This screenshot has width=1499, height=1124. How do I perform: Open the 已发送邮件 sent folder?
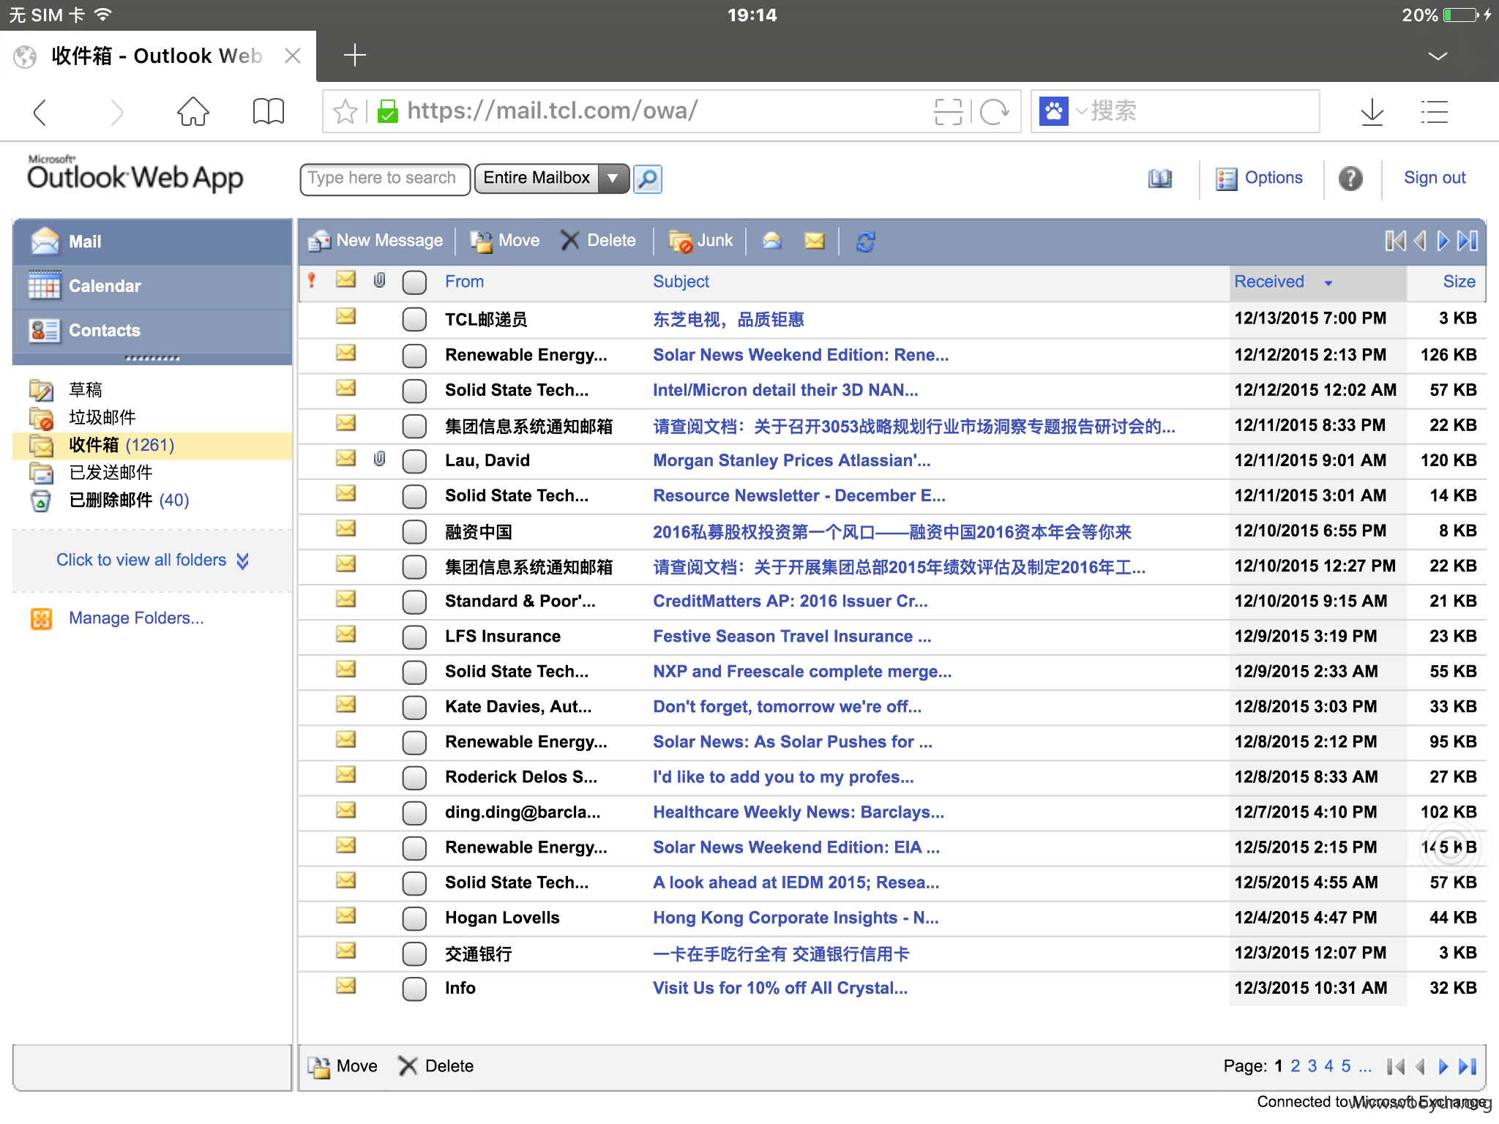pyautogui.click(x=111, y=473)
